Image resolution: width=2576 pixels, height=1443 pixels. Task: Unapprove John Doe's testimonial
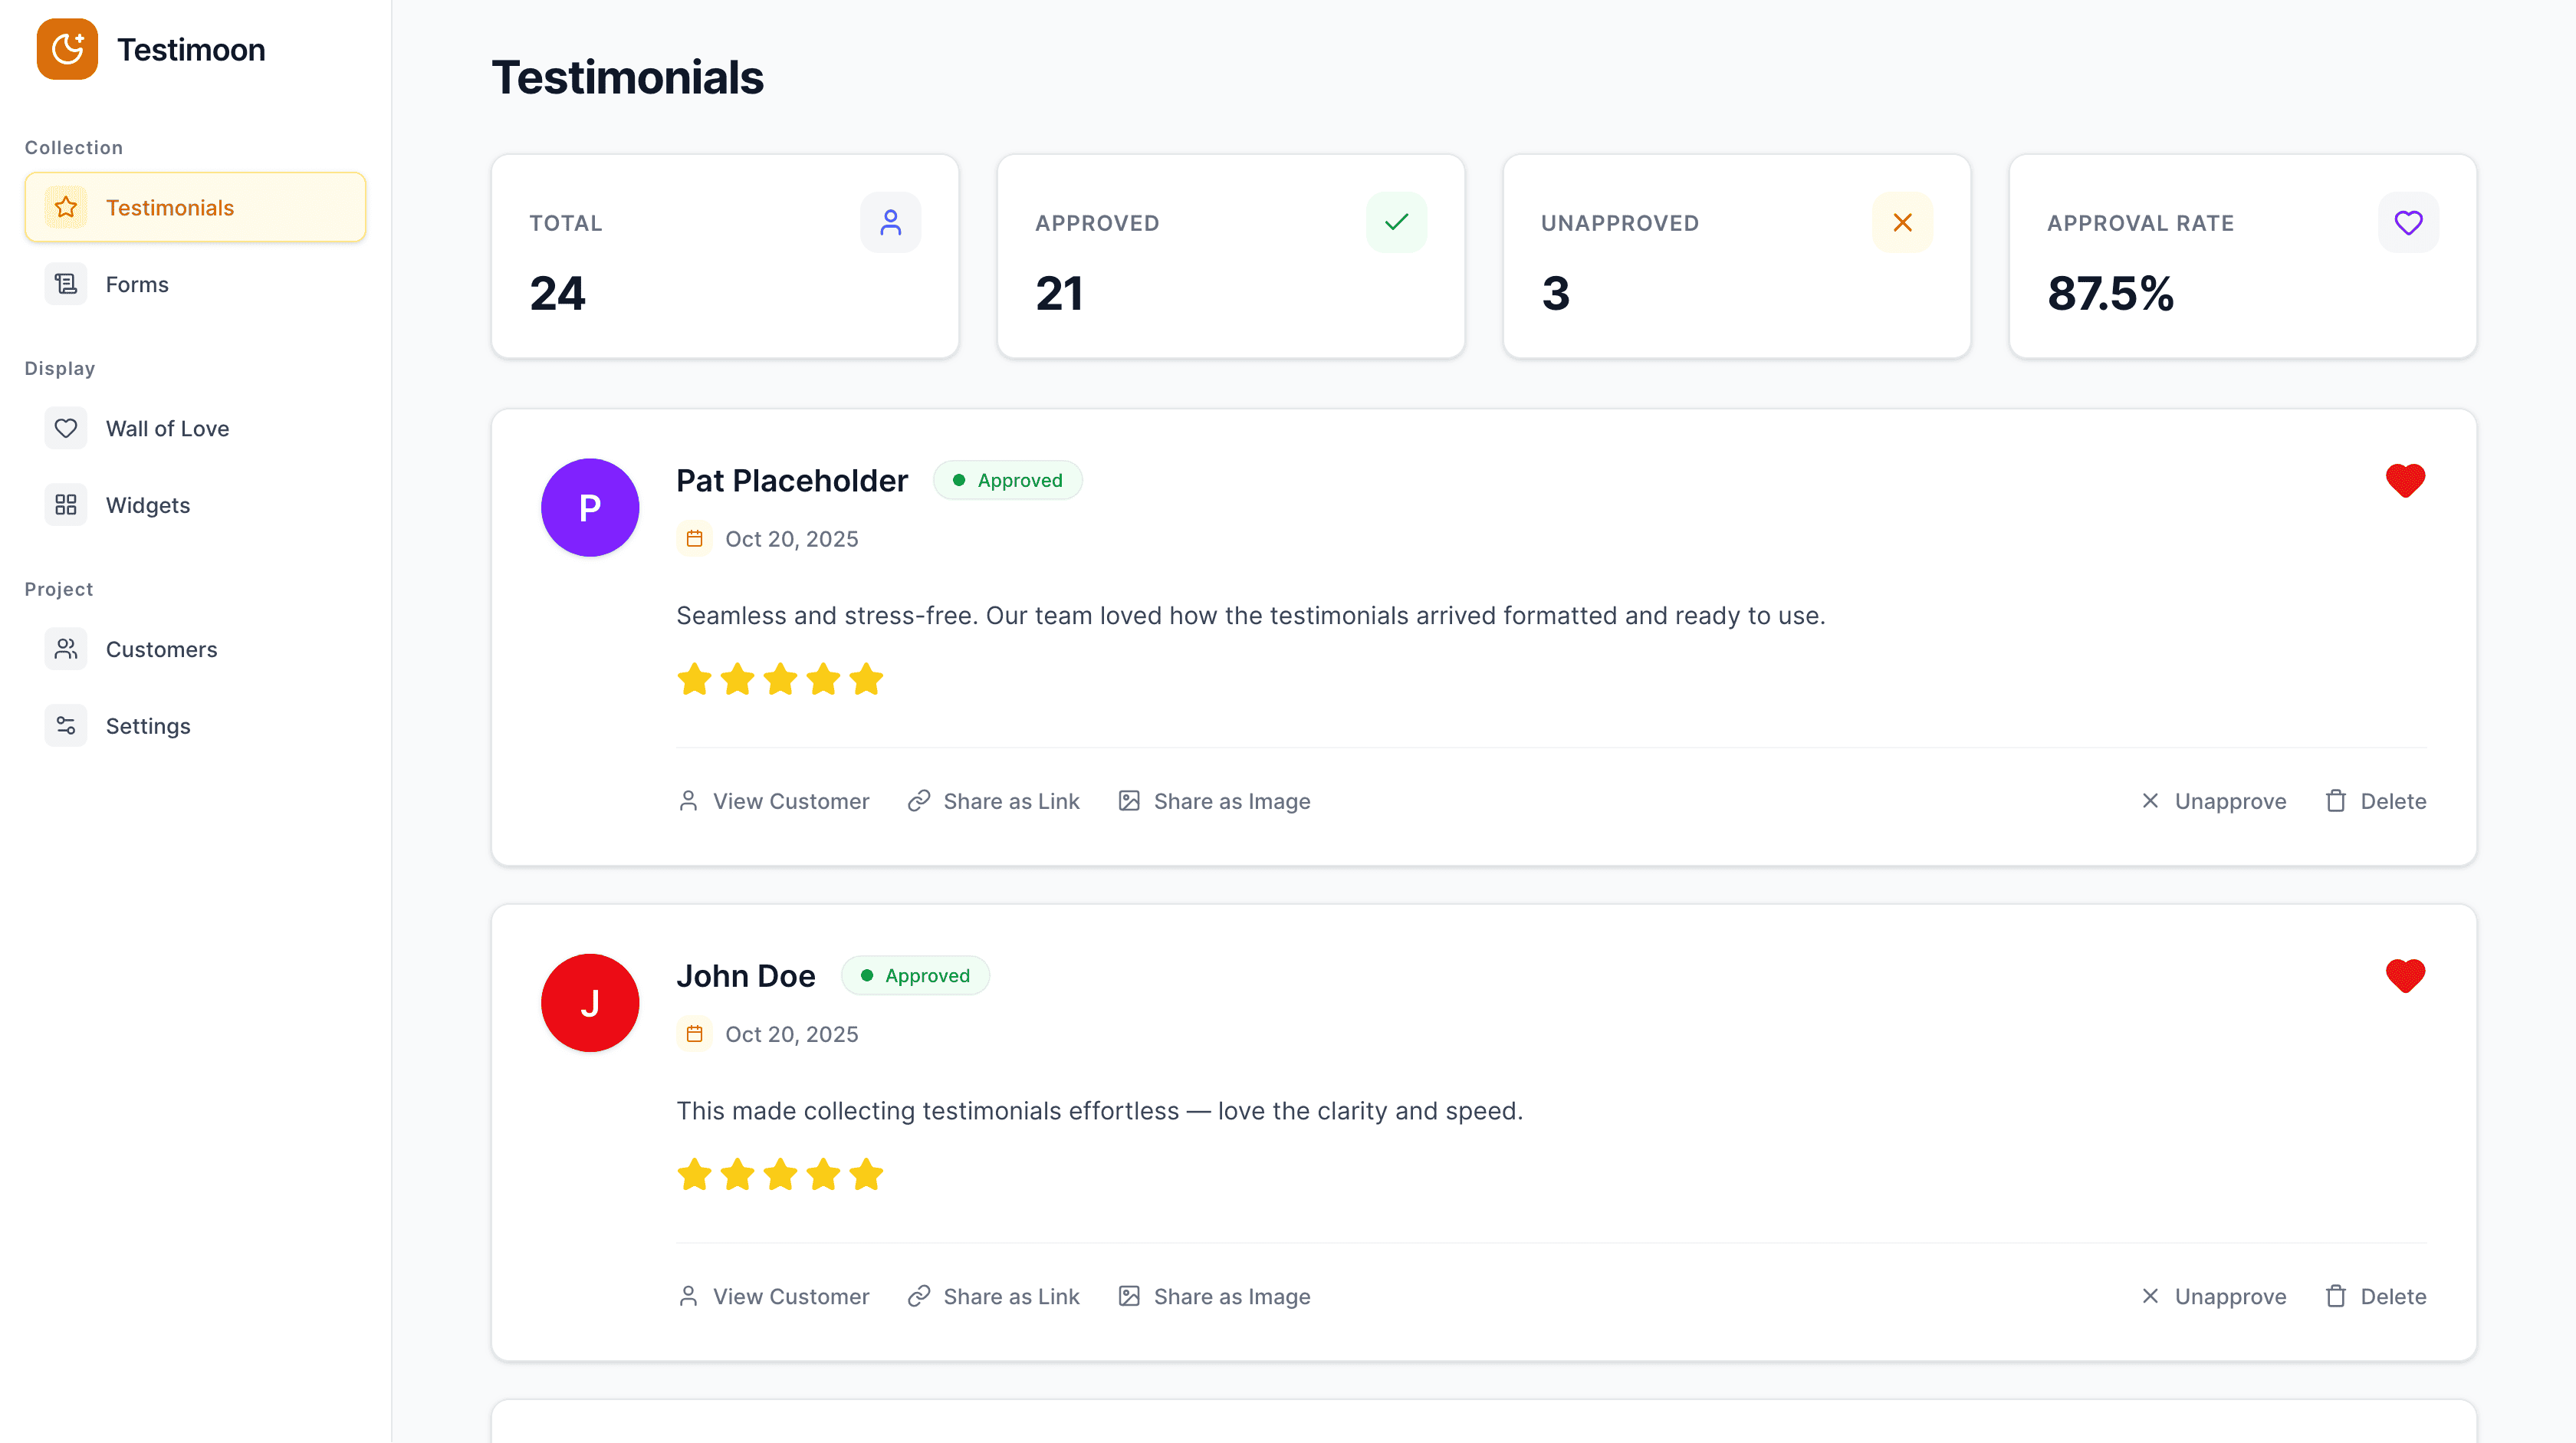[x=2214, y=1296]
